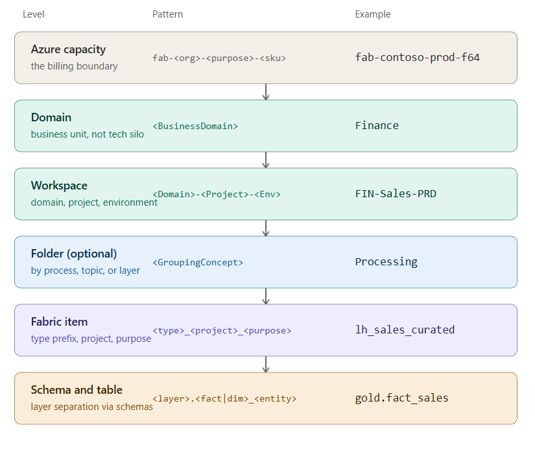
Task: Click the Azure capacity heading
Action: pos(68,49)
